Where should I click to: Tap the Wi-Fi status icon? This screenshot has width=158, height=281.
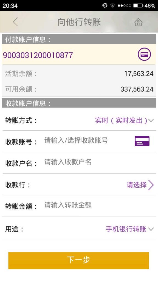coord(112,5)
